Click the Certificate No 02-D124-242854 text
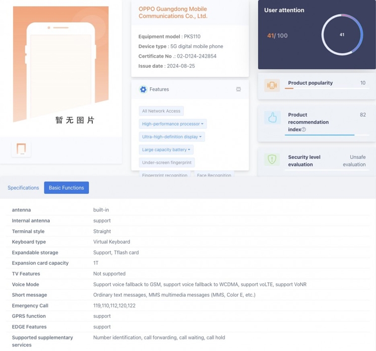The height and width of the screenshot is (351, 376). point(177,56)
